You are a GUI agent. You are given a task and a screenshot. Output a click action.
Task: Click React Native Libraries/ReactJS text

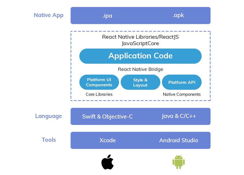point(140,37)
